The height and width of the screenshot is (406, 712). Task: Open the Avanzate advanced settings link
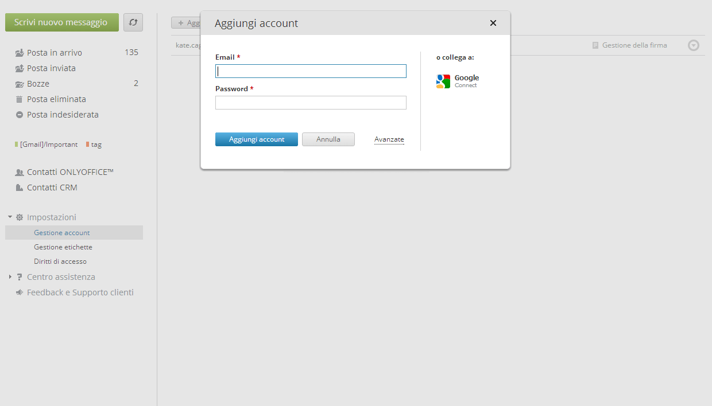coord(389,139)
